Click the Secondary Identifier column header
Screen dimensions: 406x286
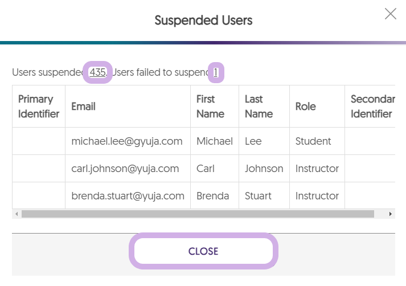372,107
